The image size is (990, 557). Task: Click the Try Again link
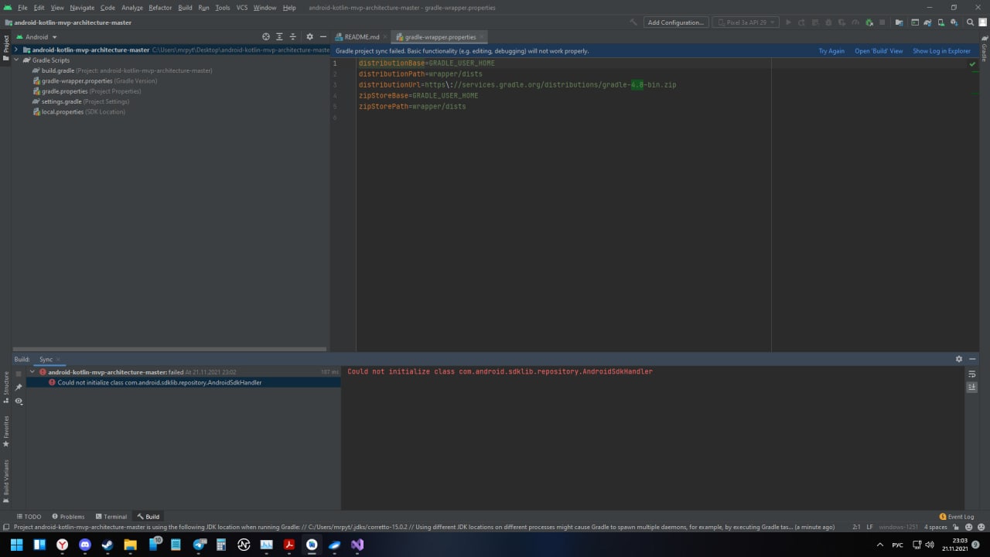point(831,51)
